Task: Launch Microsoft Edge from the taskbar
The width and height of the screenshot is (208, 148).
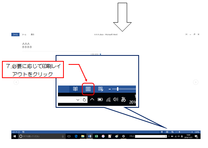Action: click(x=76, y=136)
